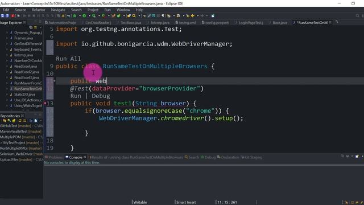
Task: Click Smart Insert status bar entry
Action: pyautogui.click(x=186, y=203)
